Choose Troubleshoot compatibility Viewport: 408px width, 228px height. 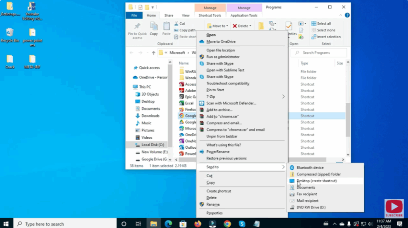[228, 83]
